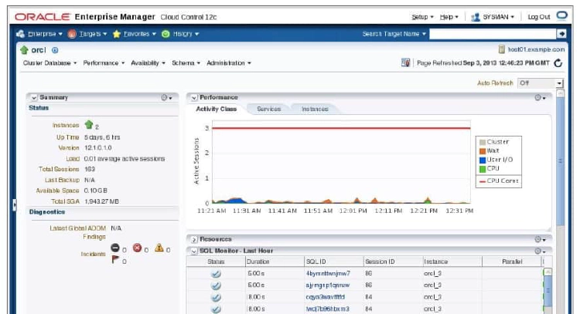Select the Activity Class tab
The width and height of the screenshot is (580, 314).
pyautogui.click(x=216, y=109)
